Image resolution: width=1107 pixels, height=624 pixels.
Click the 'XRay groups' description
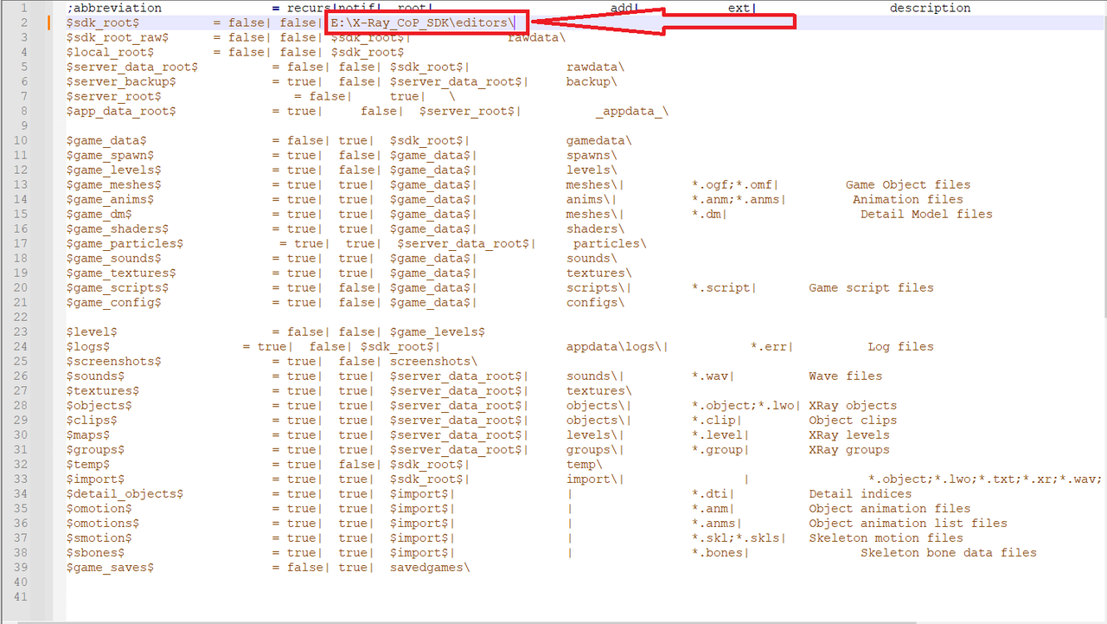(x=849, y=449)
